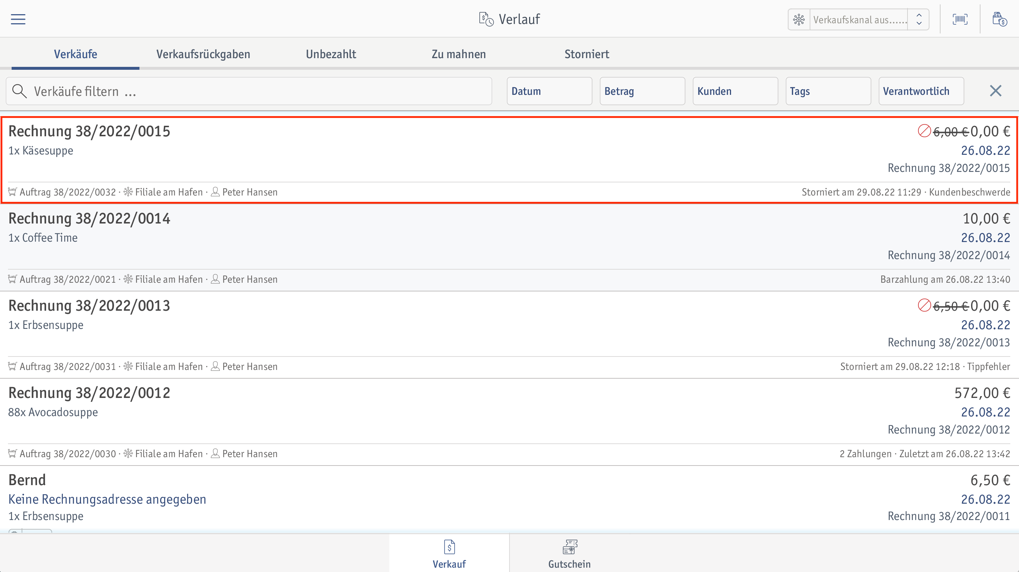The width and height of the screenshot is (1019, 572).
Task: Open the Bernd customer sale entry
Action: coord(509,500)
